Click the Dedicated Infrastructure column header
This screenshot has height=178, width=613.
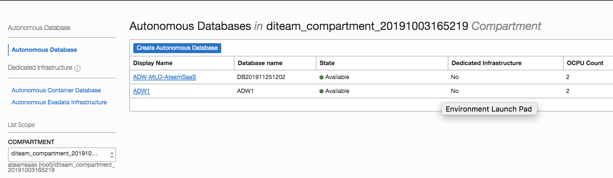point(486,63)
